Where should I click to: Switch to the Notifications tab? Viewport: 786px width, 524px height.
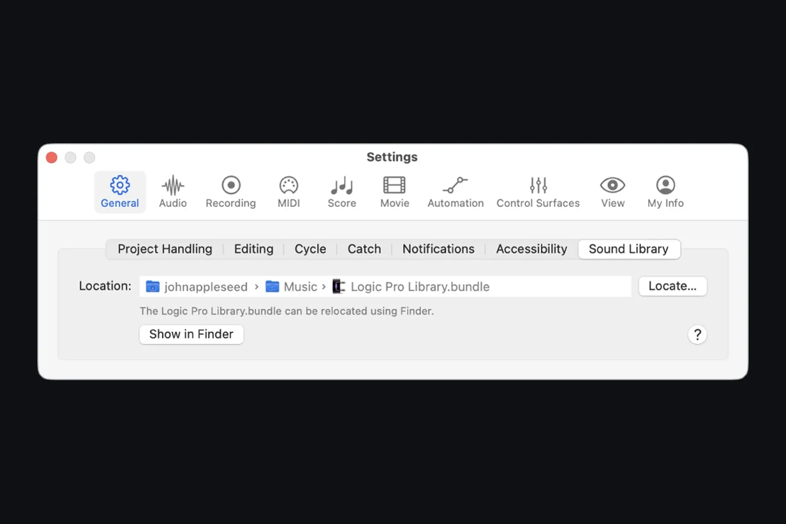pyautogui.click(x=439, y=249)
